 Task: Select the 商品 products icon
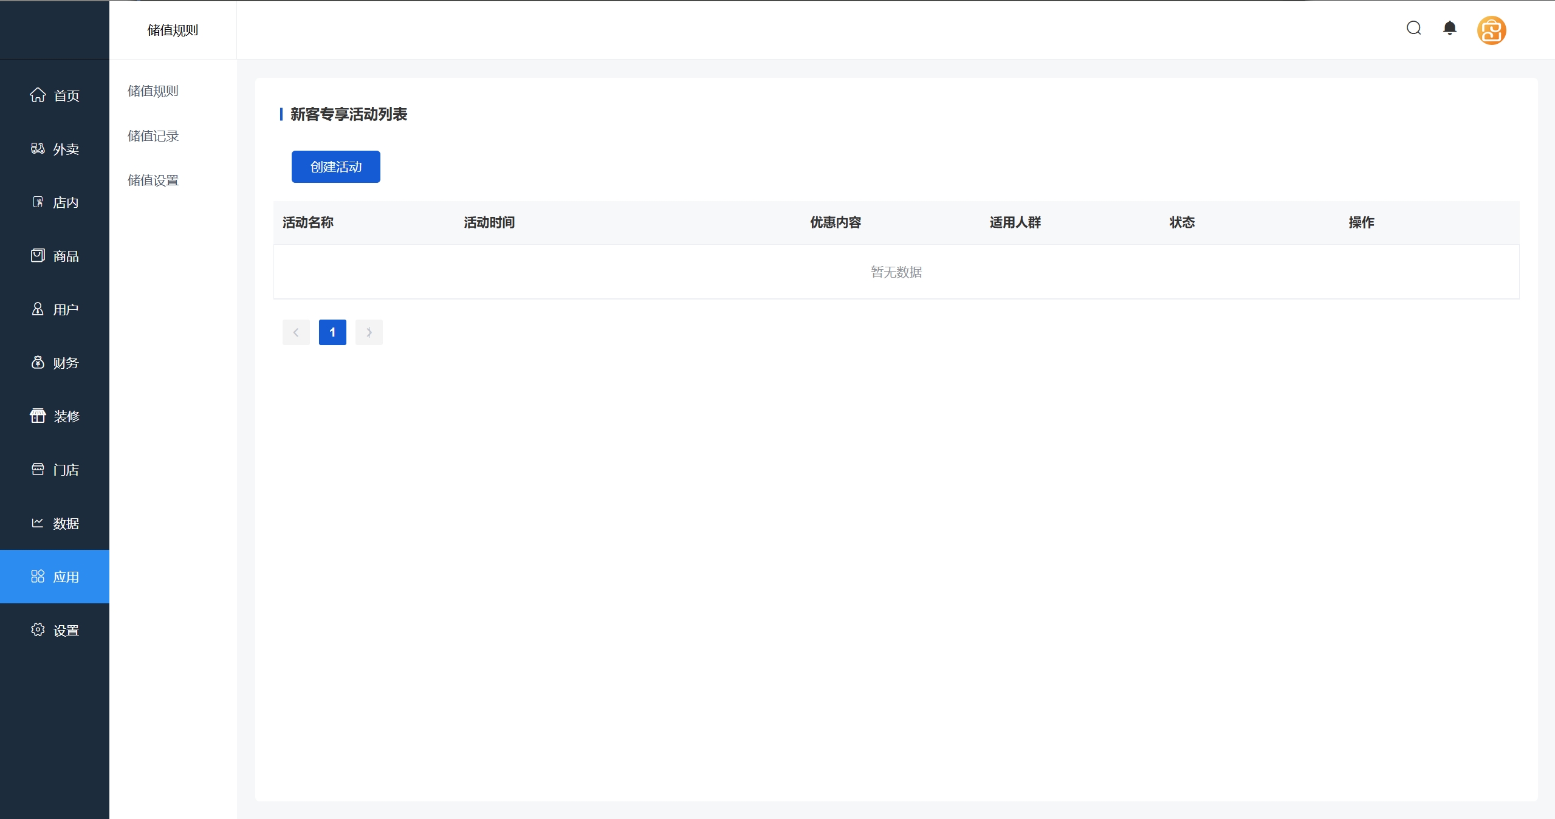pyautogui.click(x=38, y=256)
